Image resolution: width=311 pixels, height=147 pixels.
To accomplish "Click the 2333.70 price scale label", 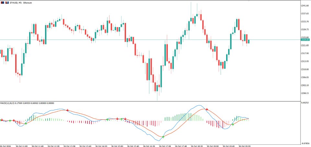I will 305,22.
